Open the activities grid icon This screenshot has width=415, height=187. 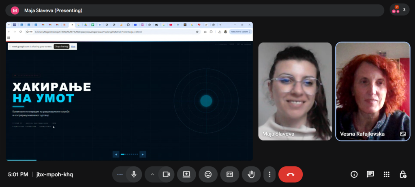386,174
